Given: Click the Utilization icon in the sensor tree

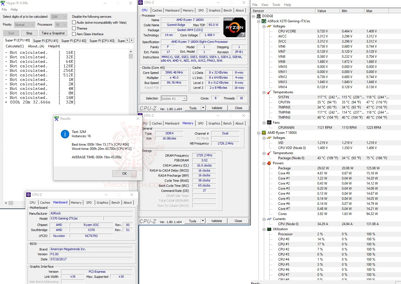Looking at the screenshot, I should point(269,229).
